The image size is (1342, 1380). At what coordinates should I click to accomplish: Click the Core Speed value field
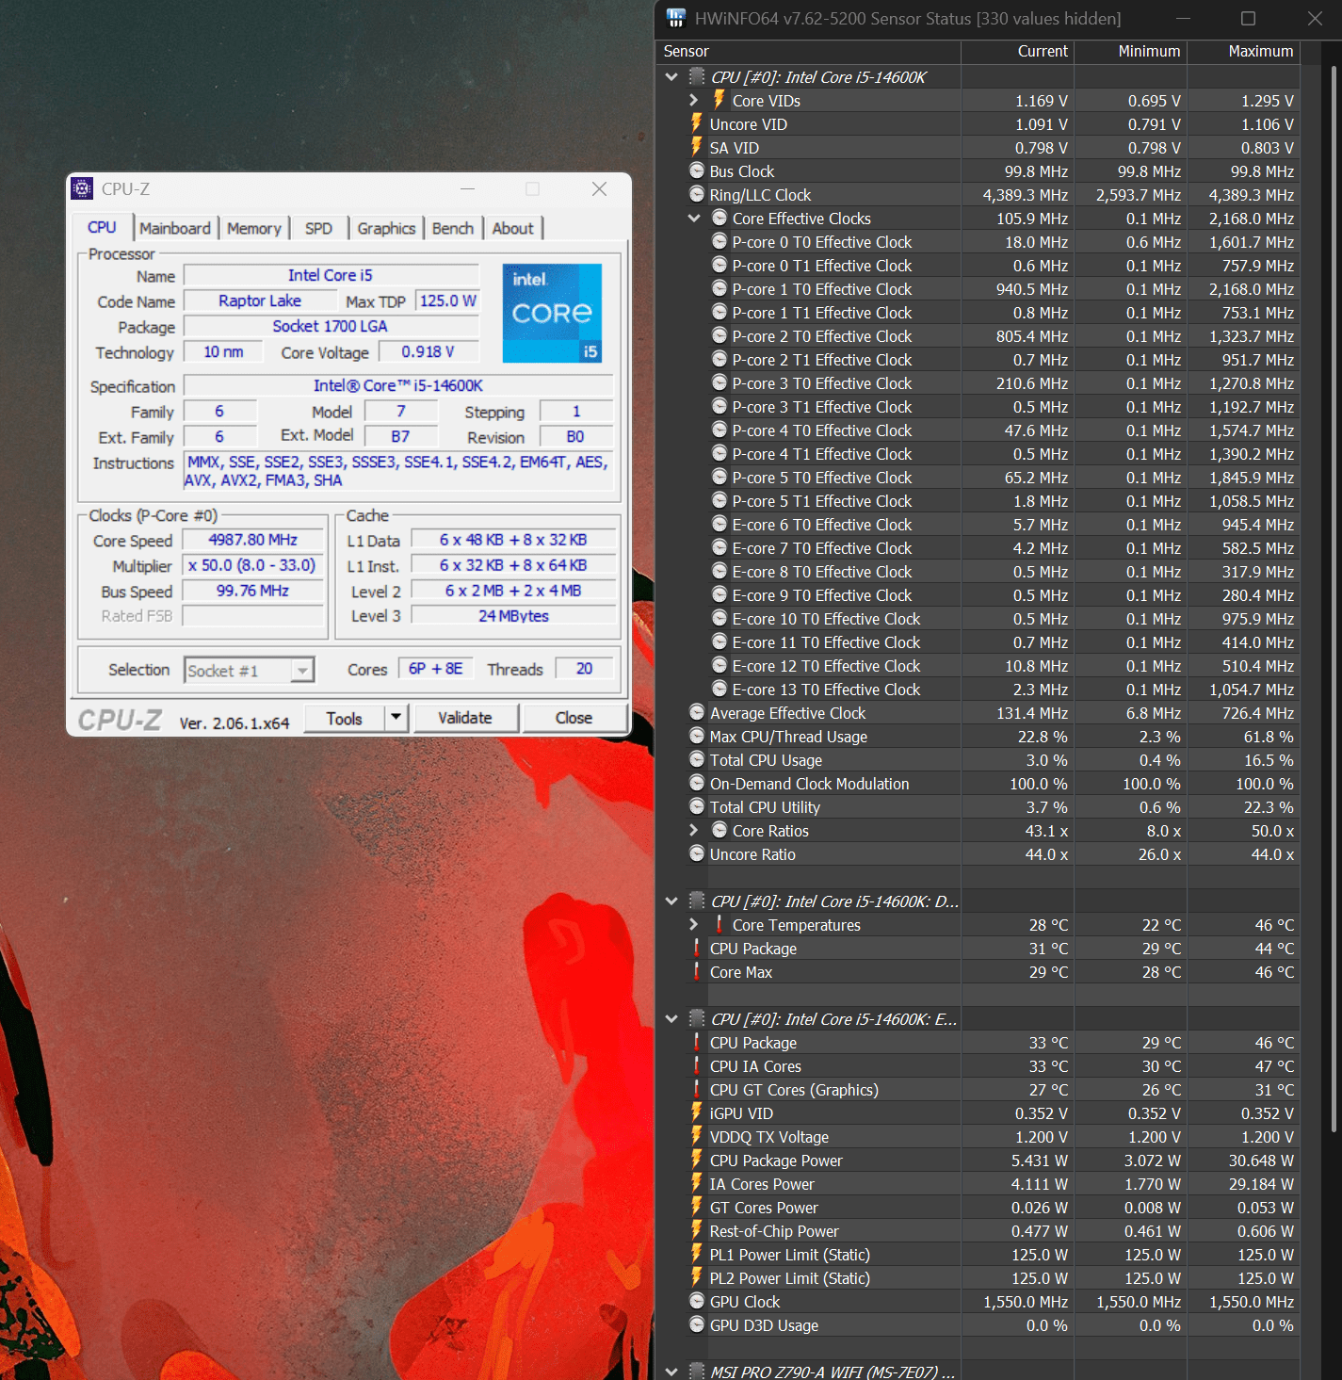(x=253, y=540)
